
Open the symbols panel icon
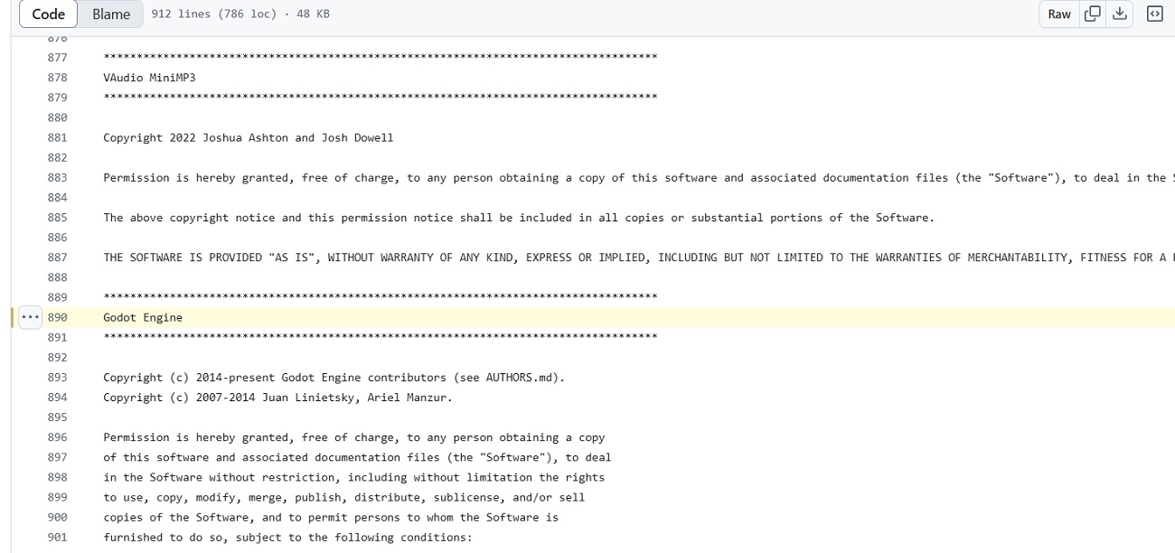pyautogui.click(x=1154, y=14)
